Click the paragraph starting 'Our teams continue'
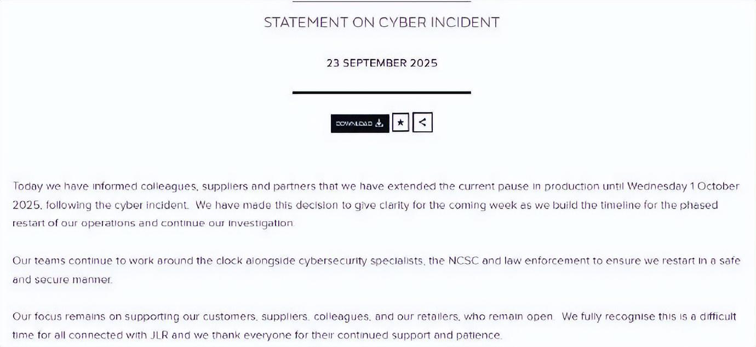Image resolution: width=756 pixels, height=347 pixels. coord(376,270)
